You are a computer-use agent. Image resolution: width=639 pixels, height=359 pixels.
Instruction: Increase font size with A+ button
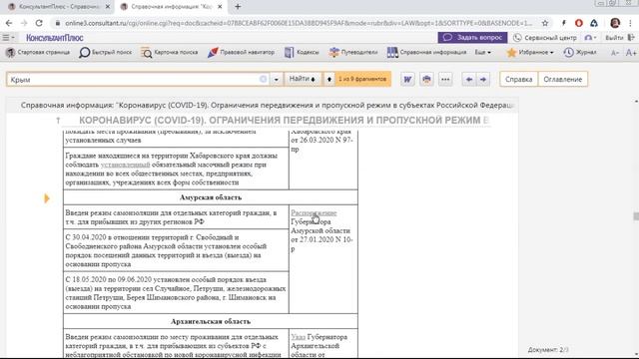click(631, 53)
